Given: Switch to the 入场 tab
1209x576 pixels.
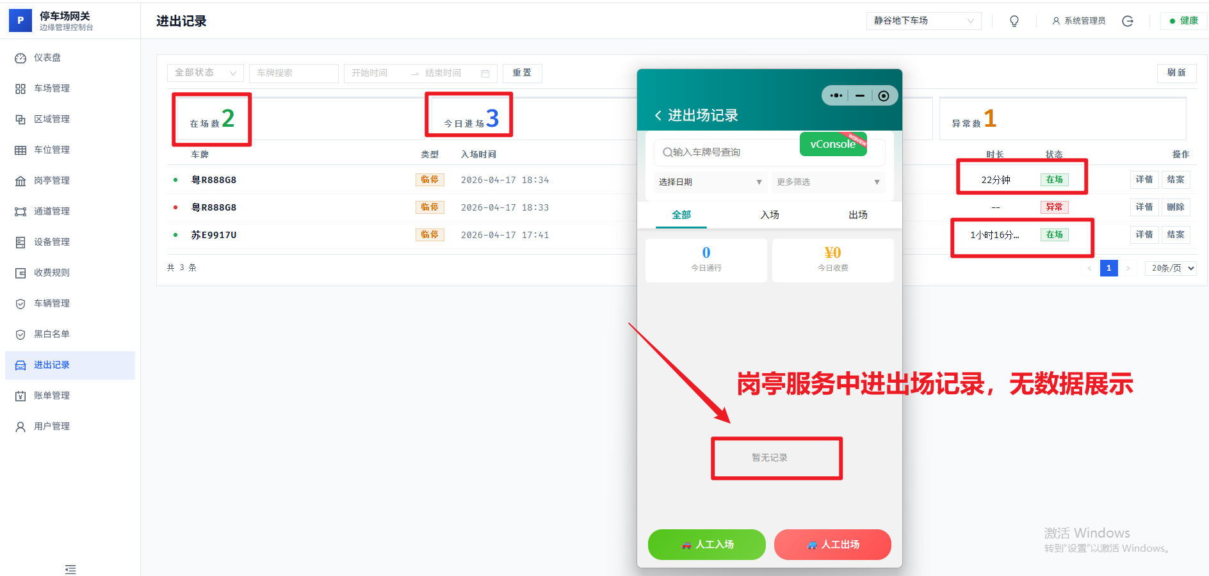Looking at the screenshot, I should coord(770,215).
